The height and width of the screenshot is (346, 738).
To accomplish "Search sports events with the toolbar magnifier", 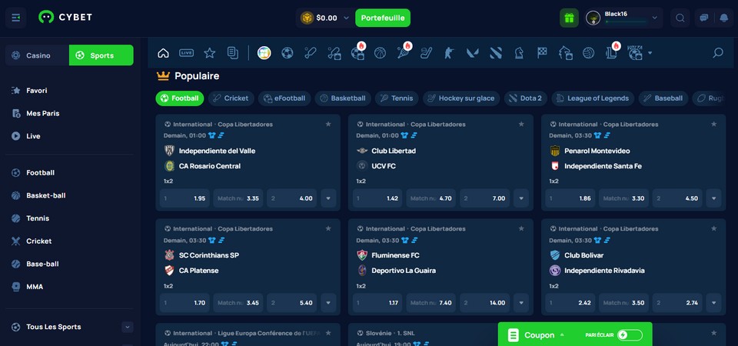I will 718,53.
